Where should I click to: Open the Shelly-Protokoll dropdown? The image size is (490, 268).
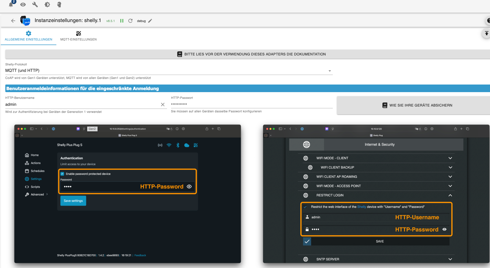(169, 71)
